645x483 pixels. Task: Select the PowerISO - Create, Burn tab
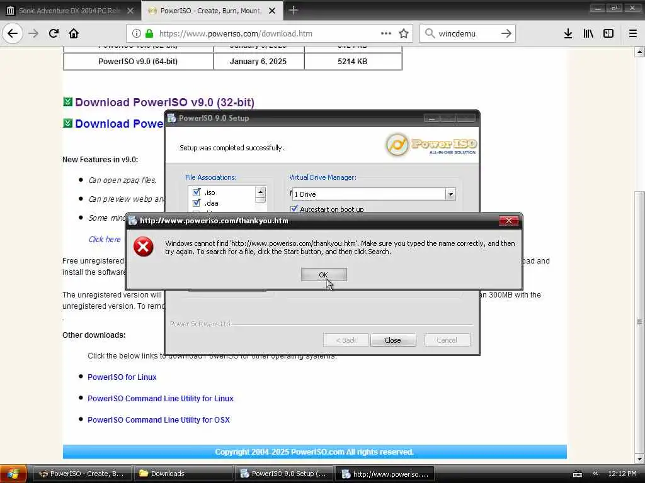210,11
